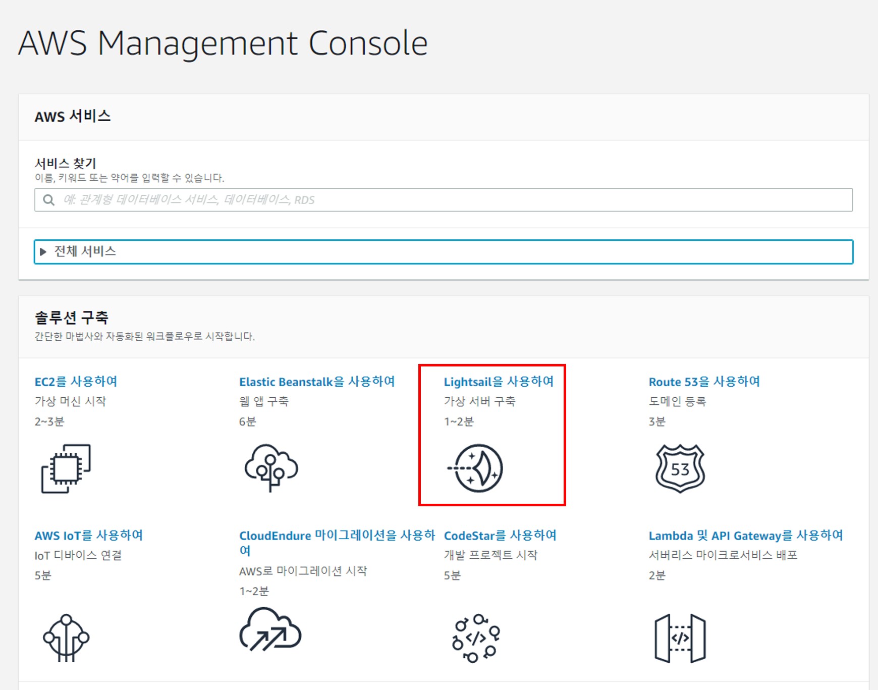Click the AWS Management Console title

click(x=223, y=43)
